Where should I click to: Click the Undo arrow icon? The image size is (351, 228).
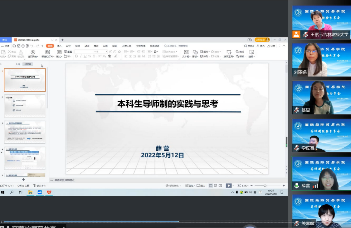pos(31,46)
